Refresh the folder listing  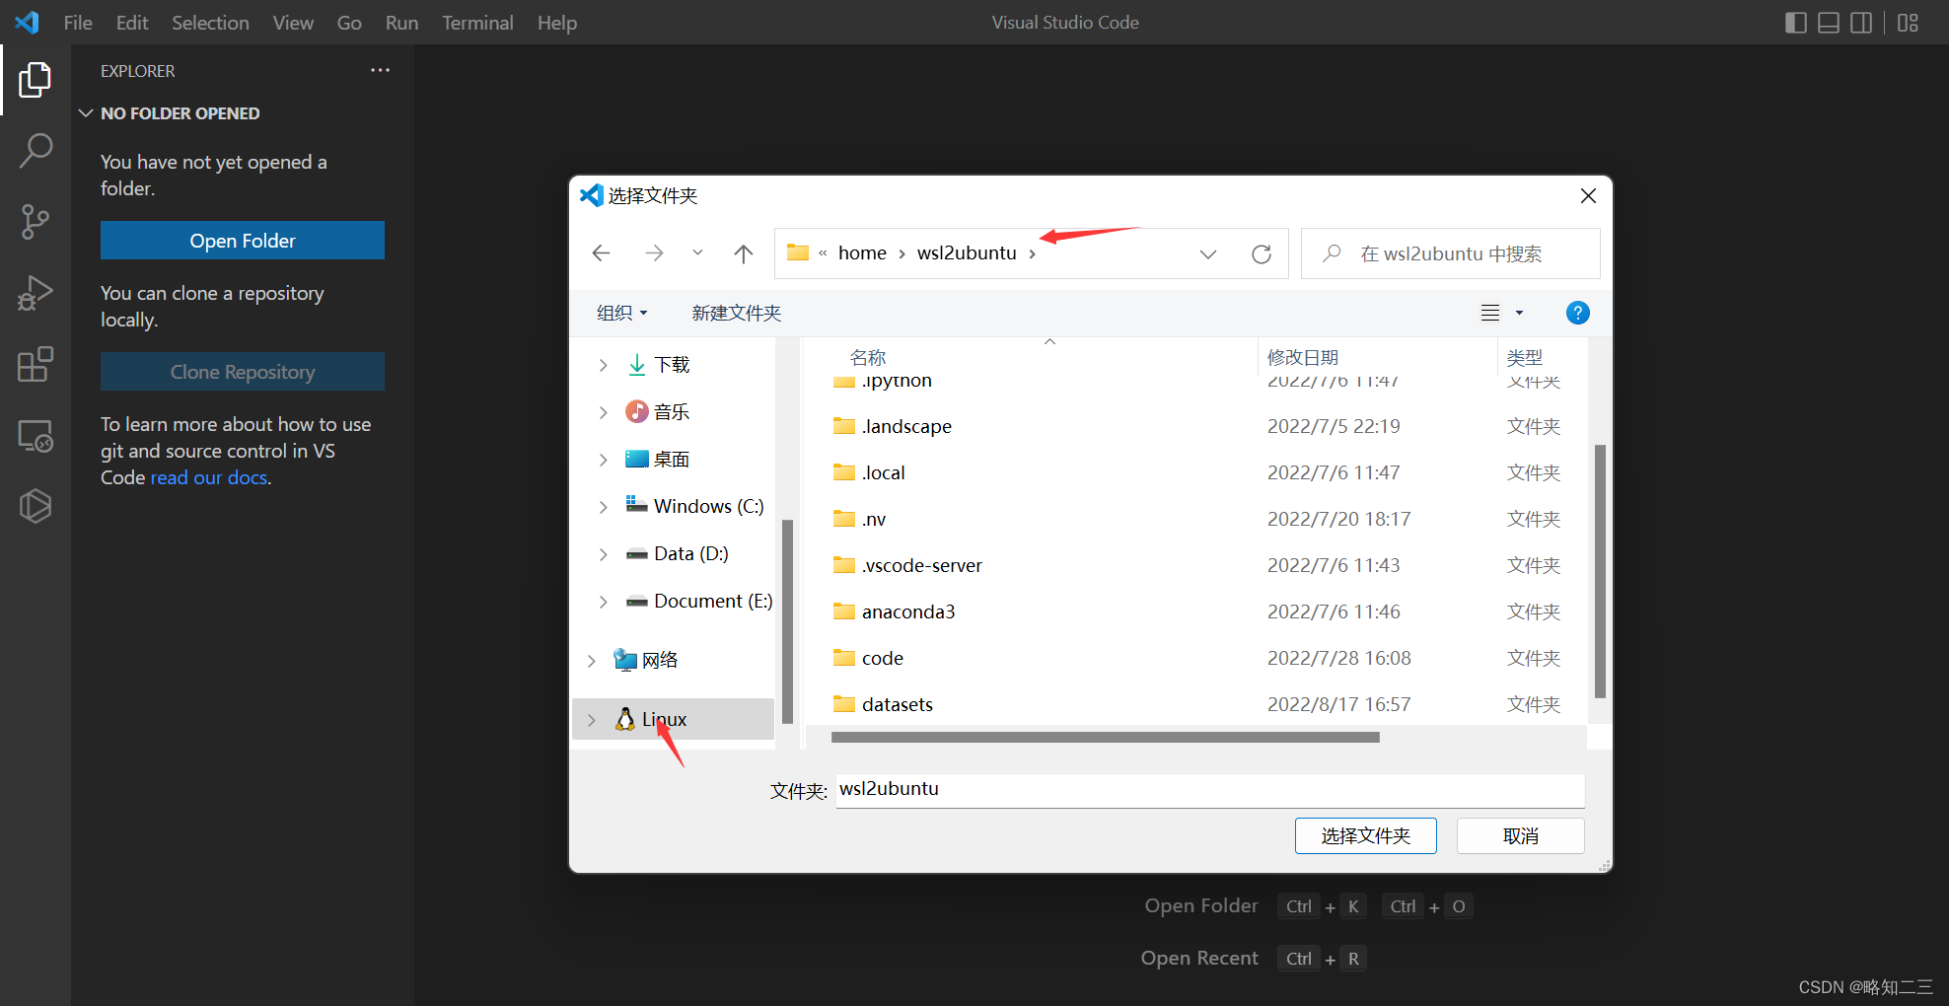(1261, 254)
